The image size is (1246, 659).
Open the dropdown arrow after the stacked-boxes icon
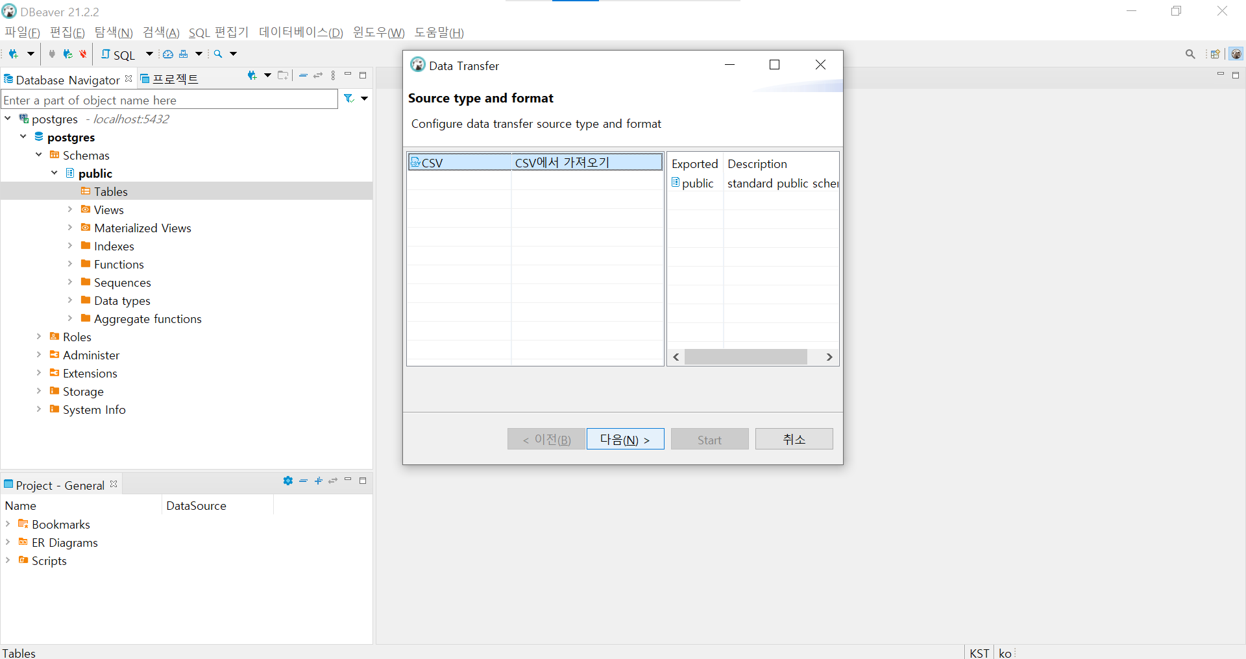(199, 54)
